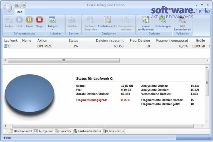Select the C: drive icon in the list
This screenshot has width=213, height=142.
pos(6,46)
